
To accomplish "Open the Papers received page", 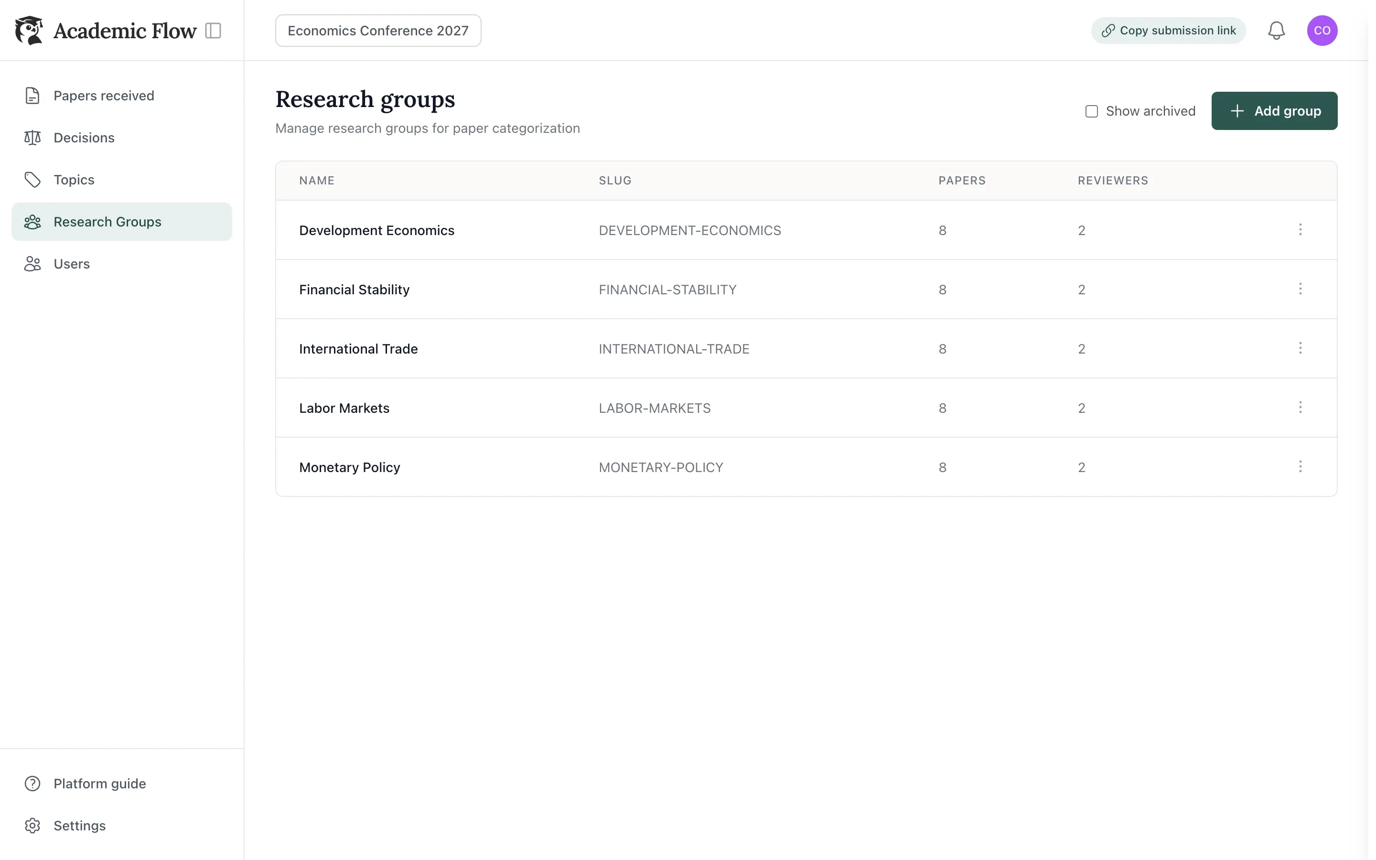I will coord(122,96).
